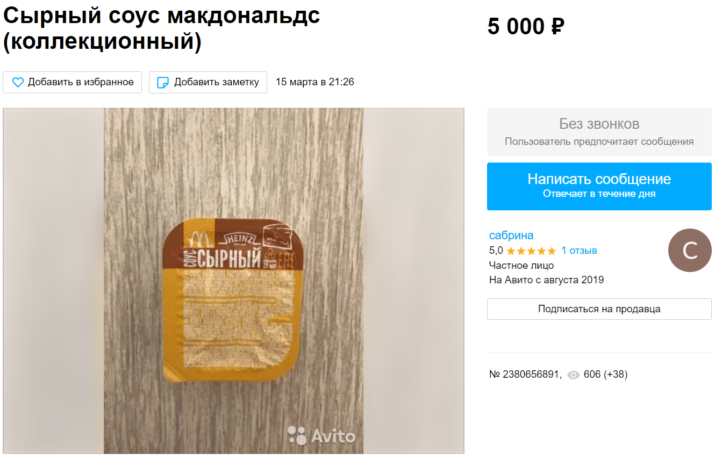Click the blue Написать сообщение button
Screen dimensions: 715x455
(x=599, y=186)
